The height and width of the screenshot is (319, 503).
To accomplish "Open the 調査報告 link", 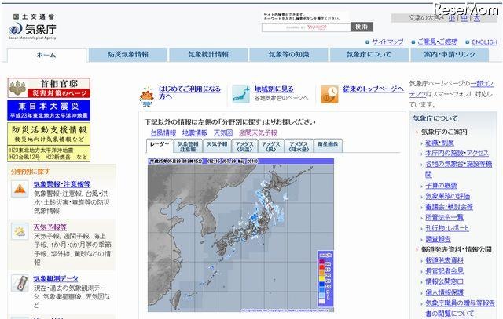I will 438,239.
